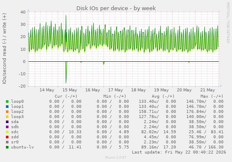
Task: Select the sdb legend label
Action: pyautogui.click(x=15, y=127)
